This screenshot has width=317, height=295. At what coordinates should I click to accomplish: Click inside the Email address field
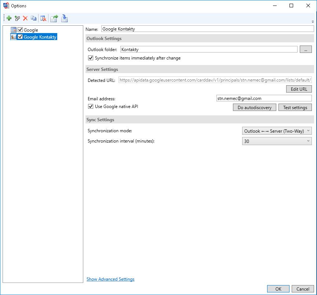[263, 98]
